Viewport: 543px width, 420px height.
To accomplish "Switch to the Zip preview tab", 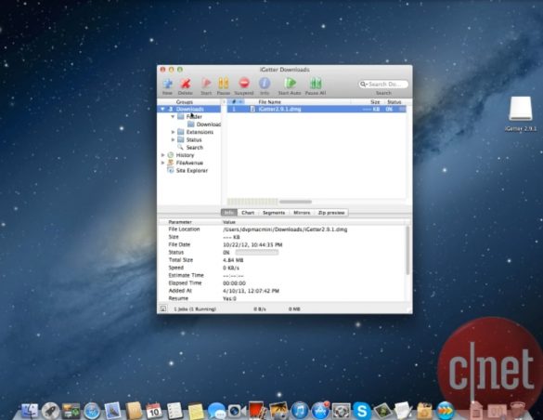I will click(331, 213).
